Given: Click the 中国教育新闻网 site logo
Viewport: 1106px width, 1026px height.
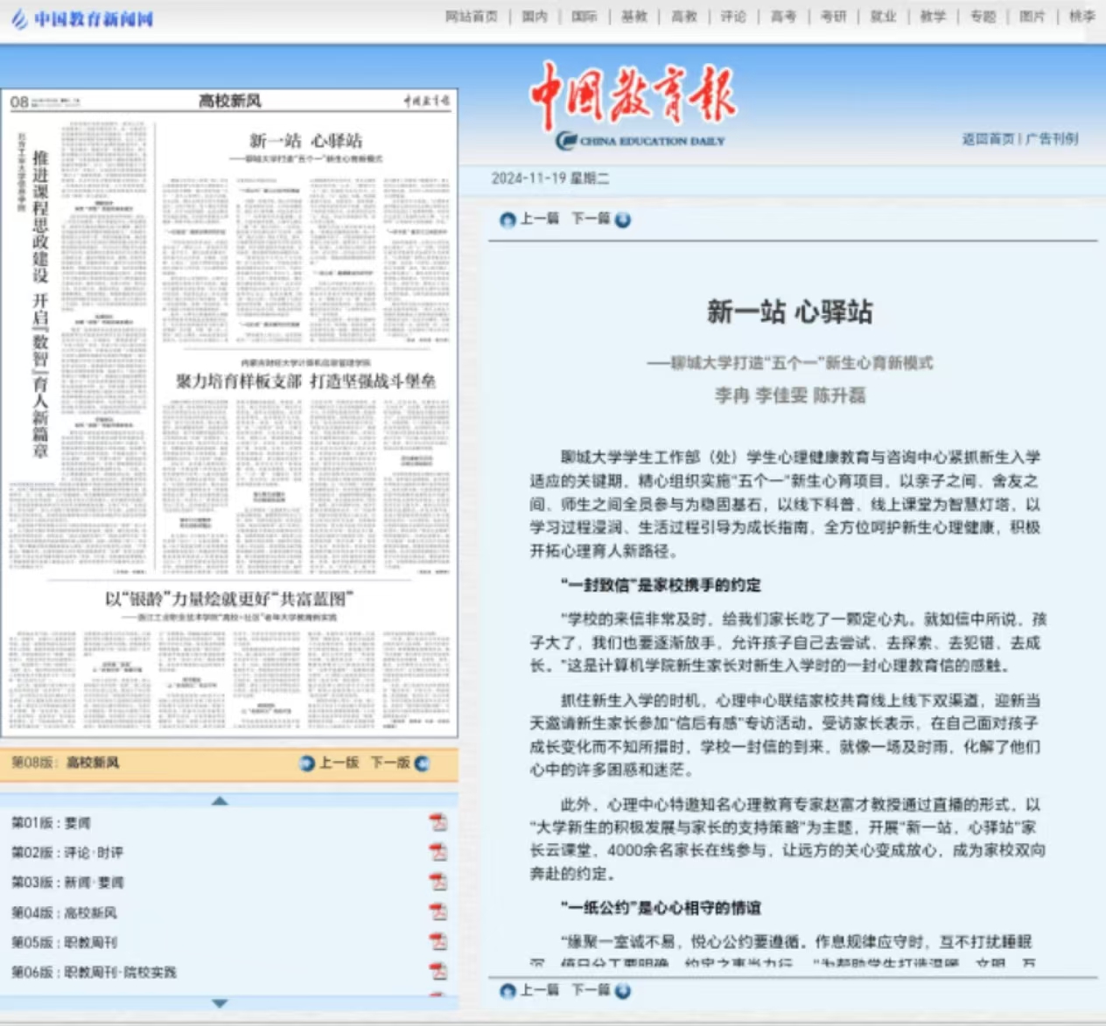Looking at the screenshot, I should 82,18.
